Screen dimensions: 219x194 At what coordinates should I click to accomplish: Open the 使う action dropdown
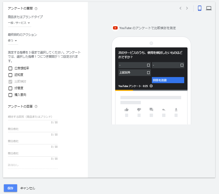tap(13, 41)
